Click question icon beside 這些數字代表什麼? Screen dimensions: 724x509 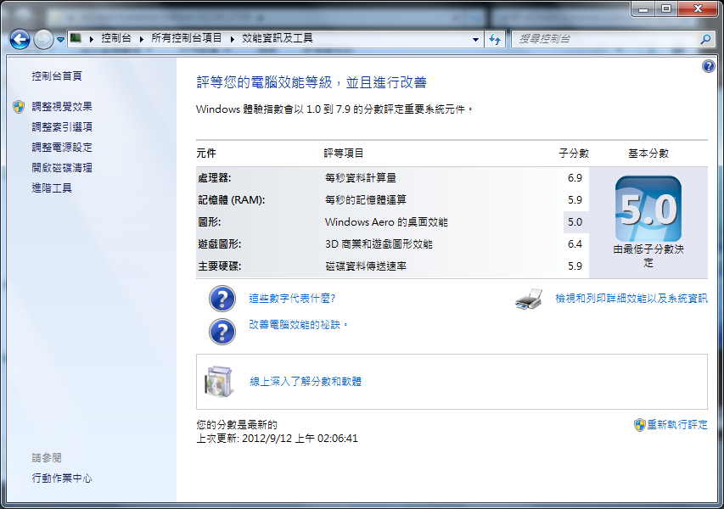pyautogui.click(x=222, y=299)
